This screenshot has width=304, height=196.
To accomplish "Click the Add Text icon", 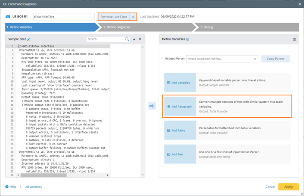I will coord(169,154).
